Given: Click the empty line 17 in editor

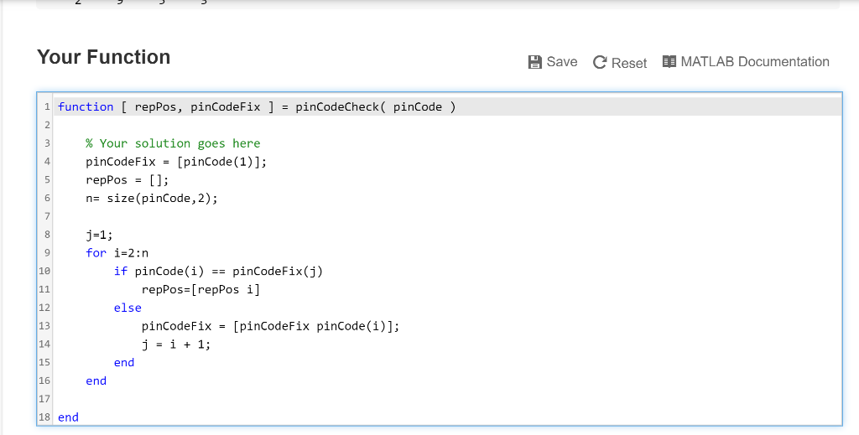Looking at the screenshot, I should [447, 399].
